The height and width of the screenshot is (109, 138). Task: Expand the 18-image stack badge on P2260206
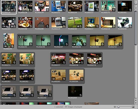(x=37, y=19)
